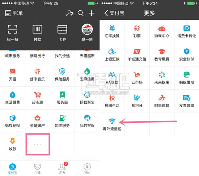Open the 咻一咻 promotional thumbnail
Viewport: 199px width, 176px height.
(x=87, y=29)
